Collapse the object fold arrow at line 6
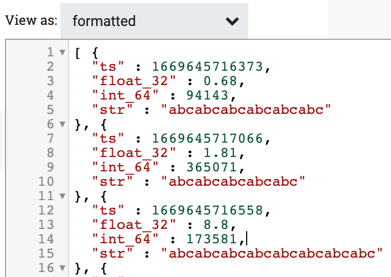Viewport: 391px width, 277px height. pos(61,125)
